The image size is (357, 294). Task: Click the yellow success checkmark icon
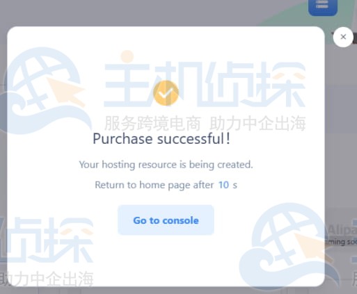click(x=166, y=93)
